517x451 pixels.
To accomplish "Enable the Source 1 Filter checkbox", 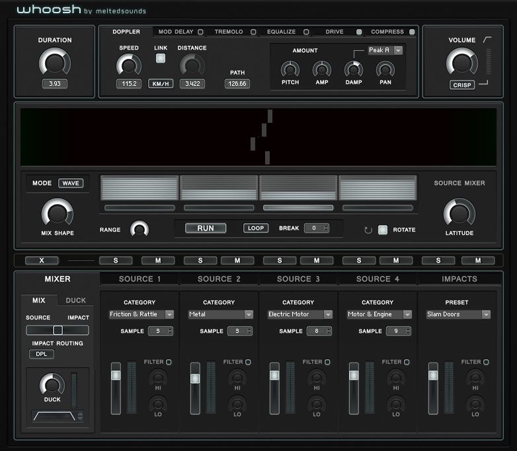I will [169, 362].
